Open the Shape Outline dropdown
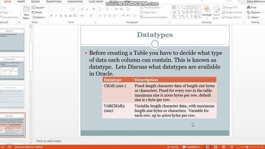 point(233,12)
